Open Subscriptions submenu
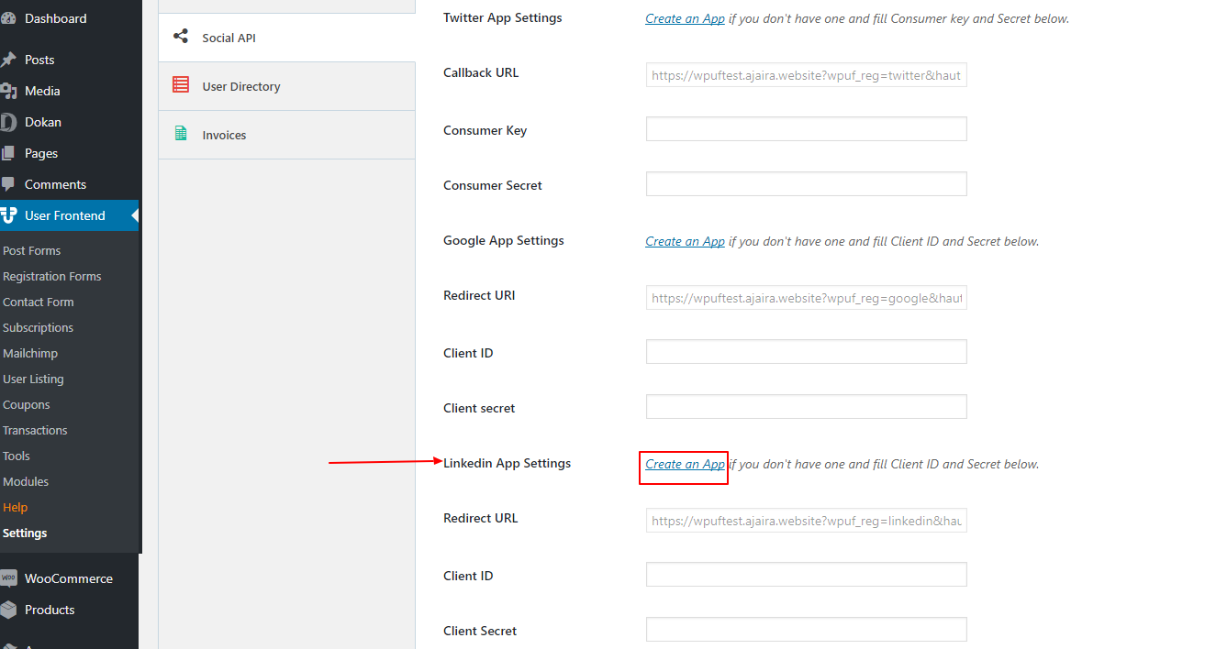Viewport: 1205px width, 649px height. pos(39,327)
